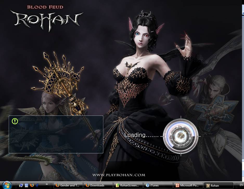Open the Windows Start menu orb
The width and height of the screenshot is (244, 189).
coord(7,185)
